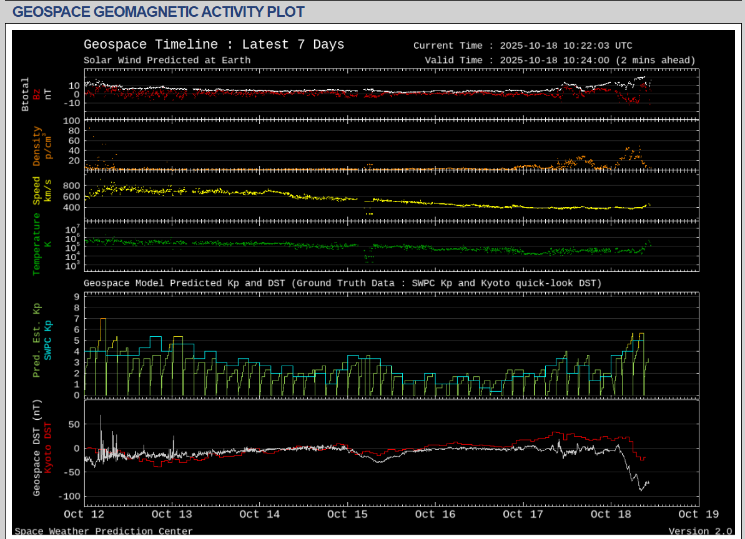
Task: Click the Current Time UTC readout
Action: click(x=523, y=46)
